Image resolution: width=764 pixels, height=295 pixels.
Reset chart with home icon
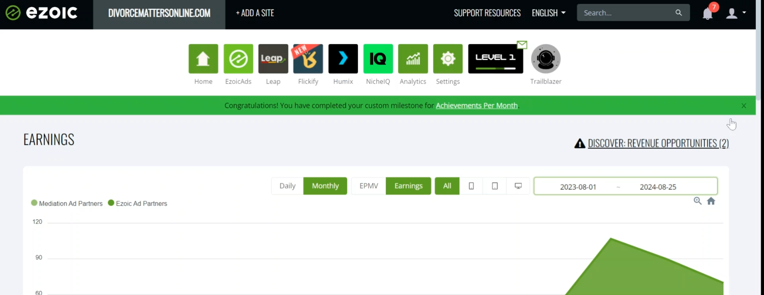click(711, 201)
